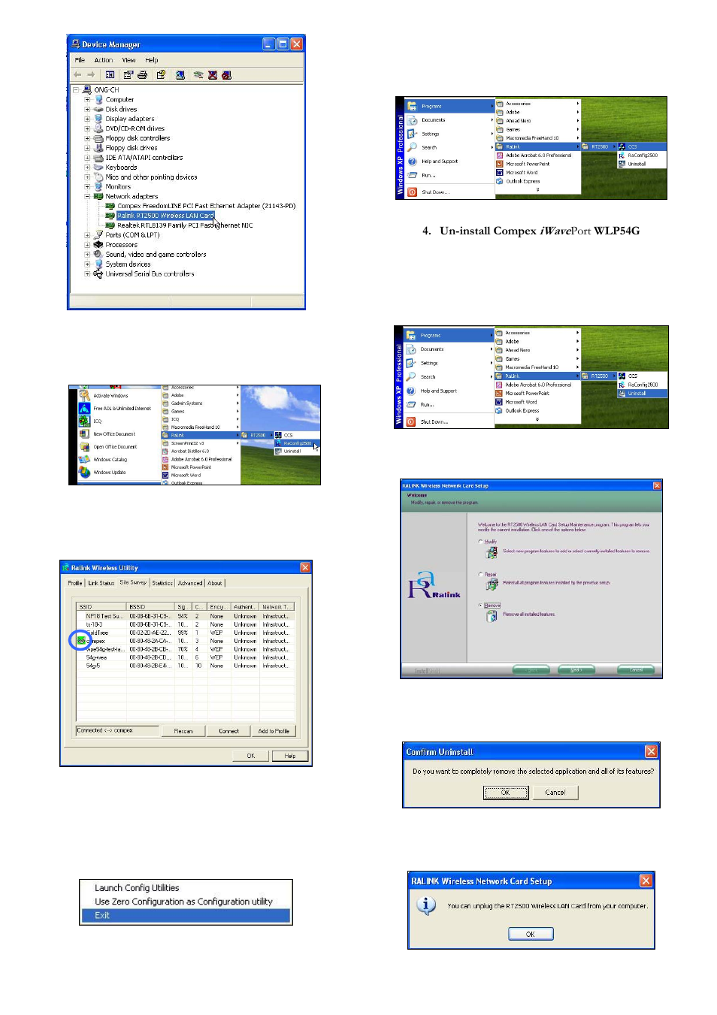Image resolution: width=717 pixels, height=1015 pixels.
Task: Open the View menu in Device Manager
Action: tap(129, 60)
